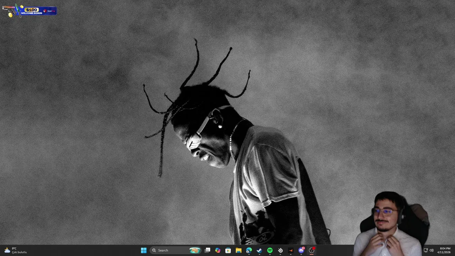Click the search highlight image in Search box
455x256 pixels.
click(195, 250)
